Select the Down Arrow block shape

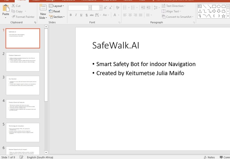(x=219, y=11)
